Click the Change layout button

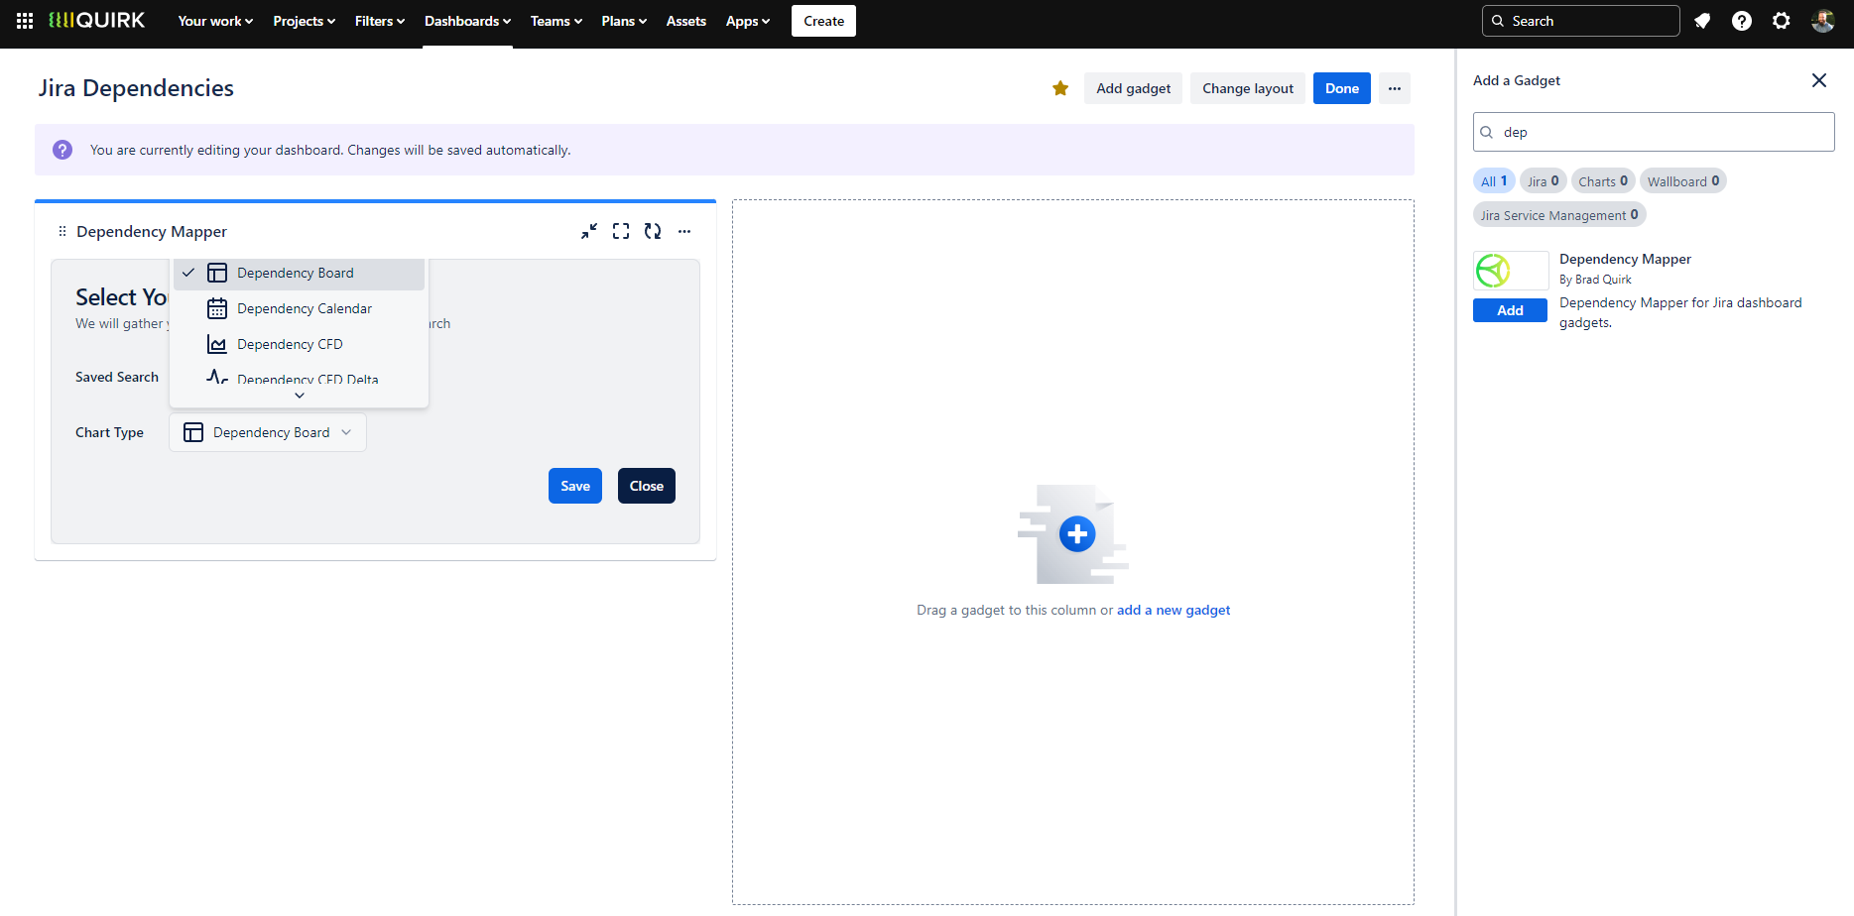point(1248,88)
